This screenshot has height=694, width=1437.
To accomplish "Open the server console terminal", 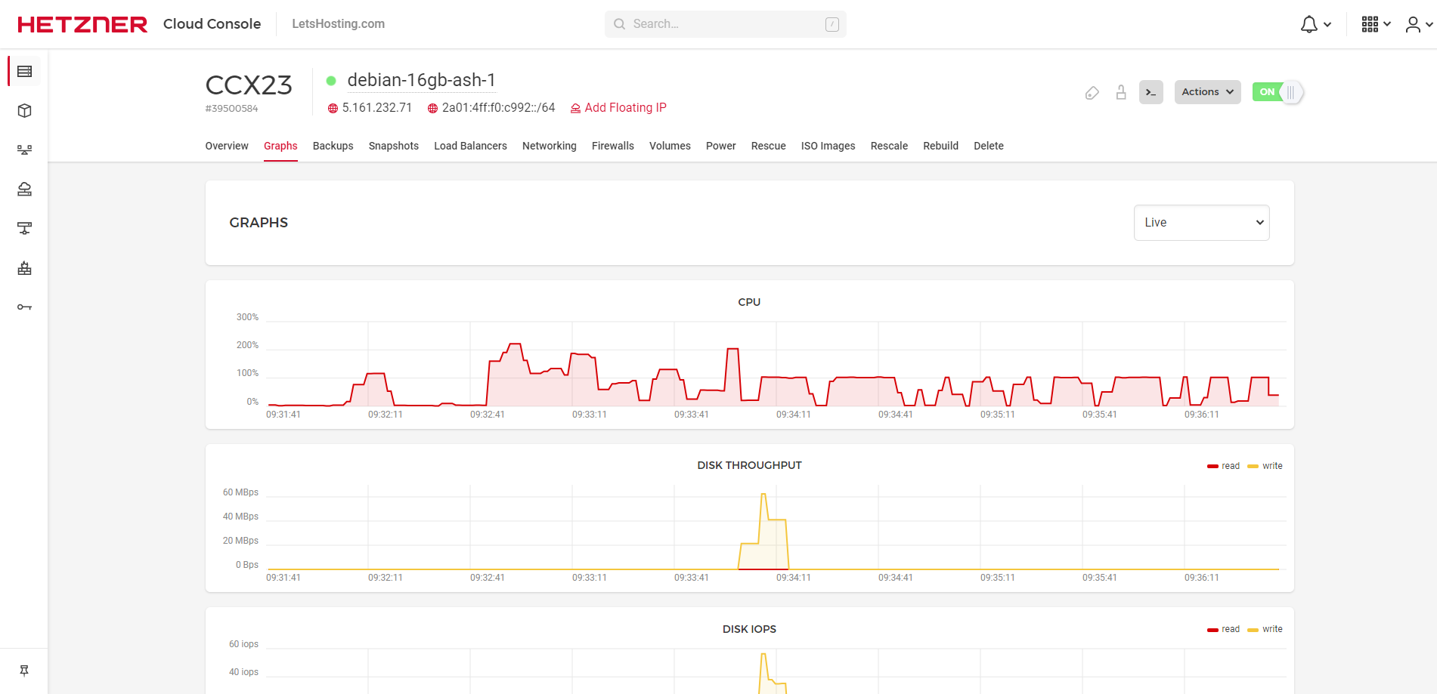I will 1151,92.
